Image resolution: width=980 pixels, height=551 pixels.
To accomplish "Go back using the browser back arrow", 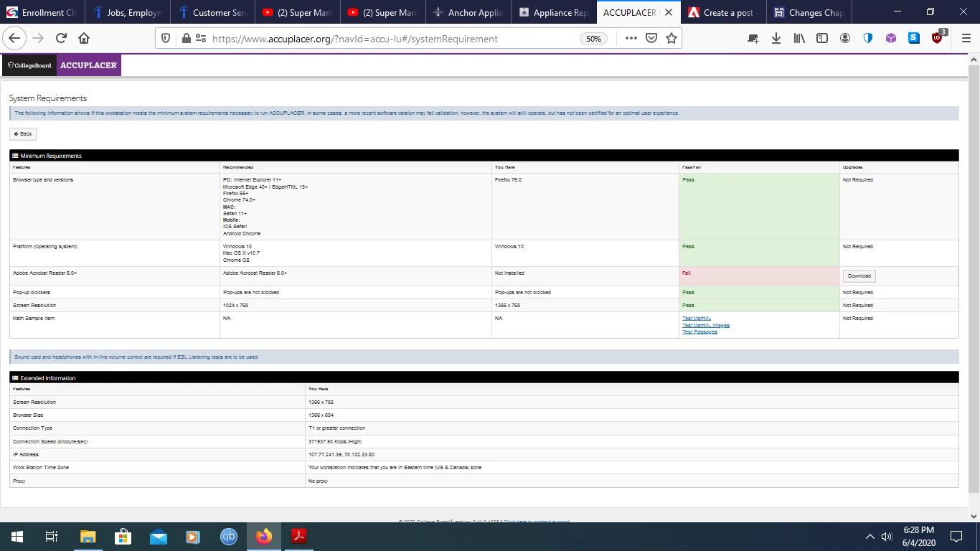I will 15,38.
